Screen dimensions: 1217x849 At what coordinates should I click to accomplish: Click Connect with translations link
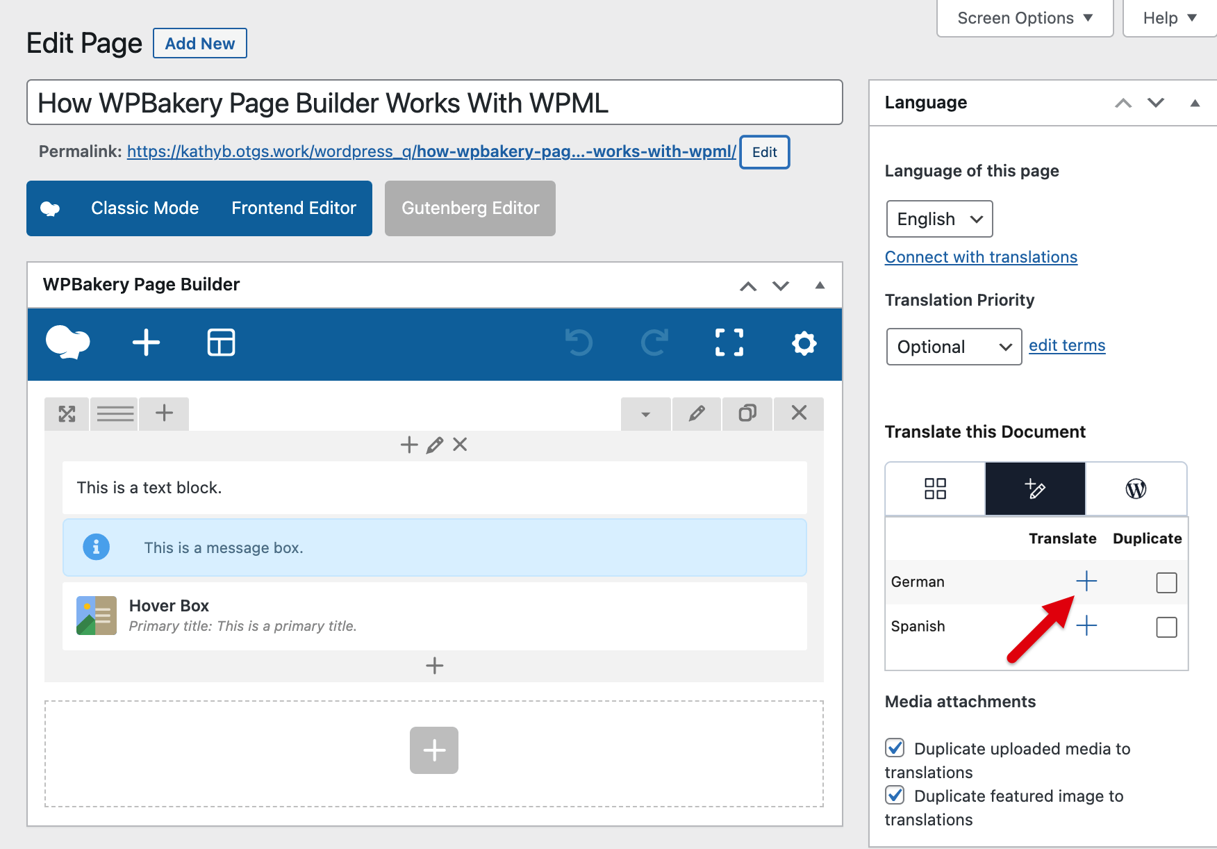(x=981, y=257)
